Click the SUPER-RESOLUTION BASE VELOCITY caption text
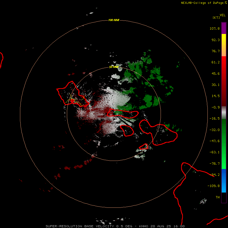 [80, 226]
